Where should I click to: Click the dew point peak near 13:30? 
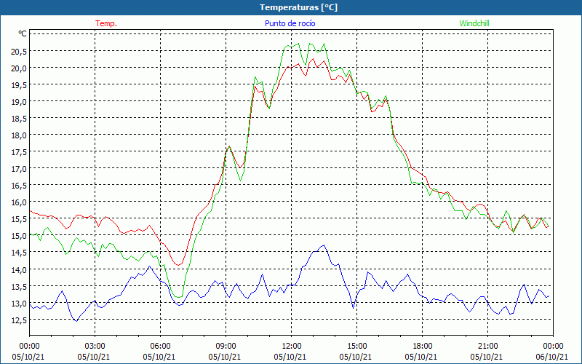[324, 245]
